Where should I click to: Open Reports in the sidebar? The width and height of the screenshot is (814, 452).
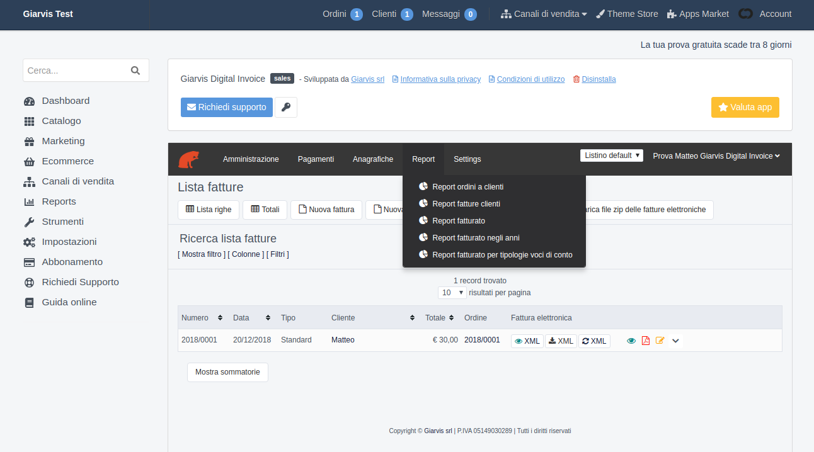pyautogui.click(x=50, y=201)
